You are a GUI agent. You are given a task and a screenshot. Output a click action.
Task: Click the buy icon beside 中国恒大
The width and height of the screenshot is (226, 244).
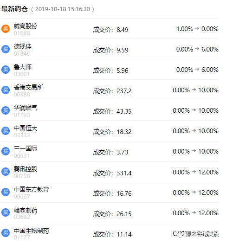point(6,131)
